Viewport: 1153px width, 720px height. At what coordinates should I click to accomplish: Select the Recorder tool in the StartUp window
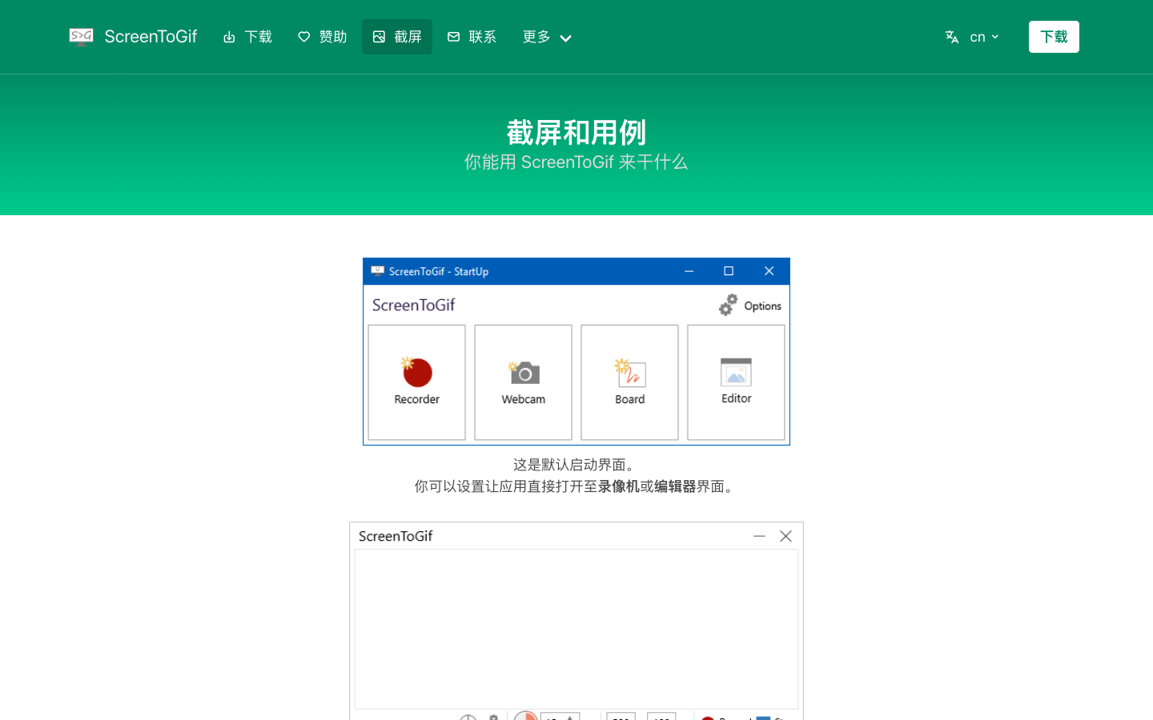point(416,382)
